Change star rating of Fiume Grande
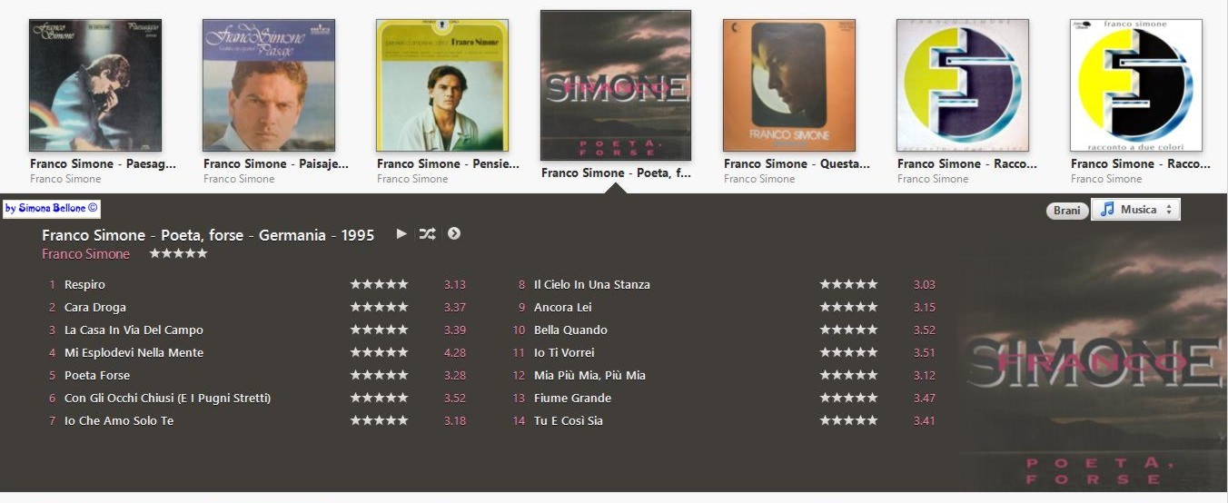The height and width of the screenshot is (503, 1228). (x=849, y=398)
